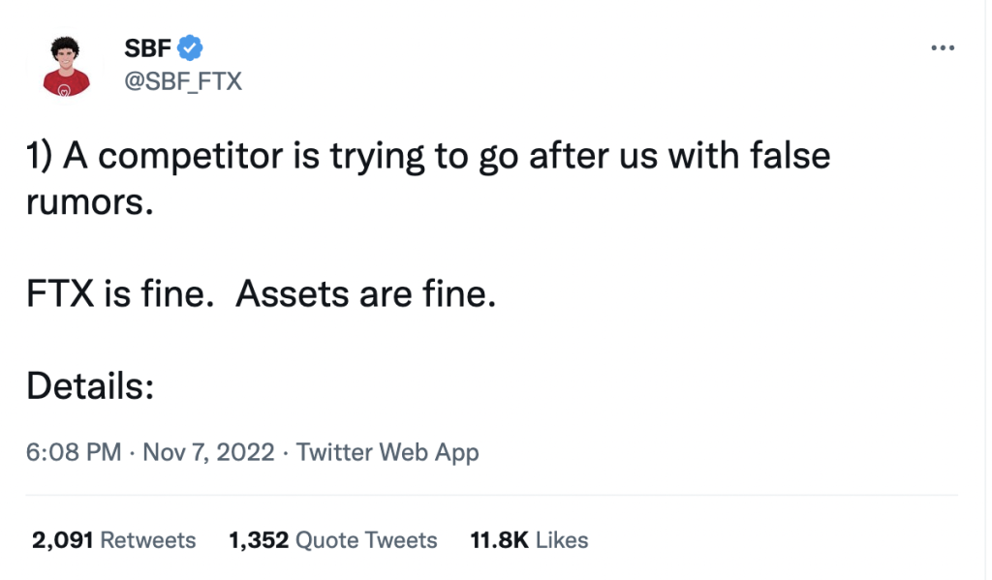Click the bold 1,352 quote count

point(259,540)
